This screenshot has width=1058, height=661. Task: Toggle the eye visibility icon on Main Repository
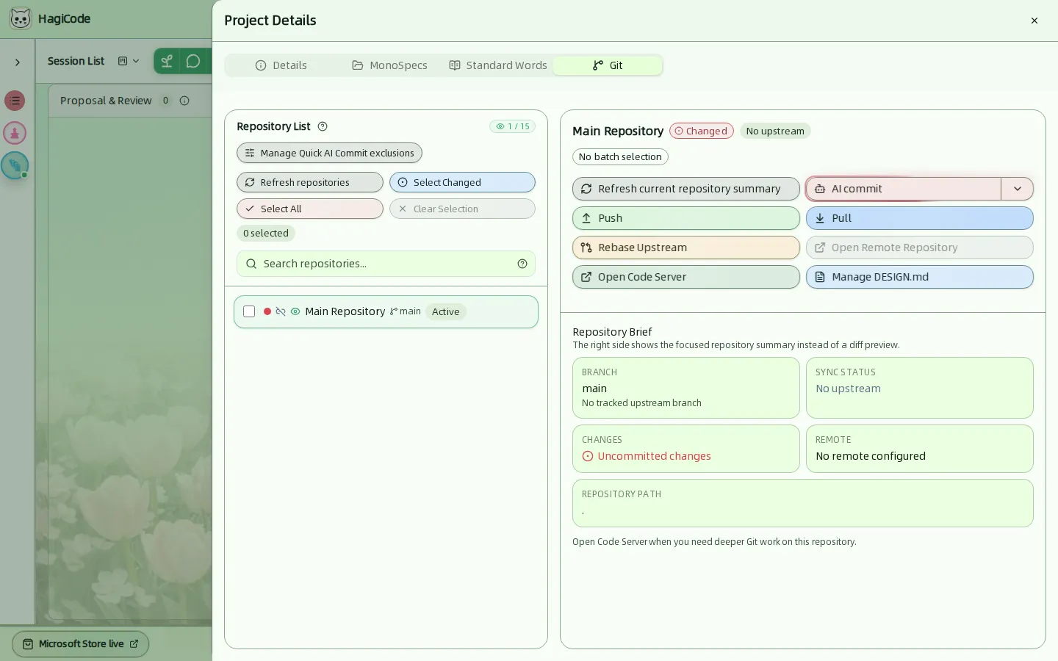tap(295, 311)
